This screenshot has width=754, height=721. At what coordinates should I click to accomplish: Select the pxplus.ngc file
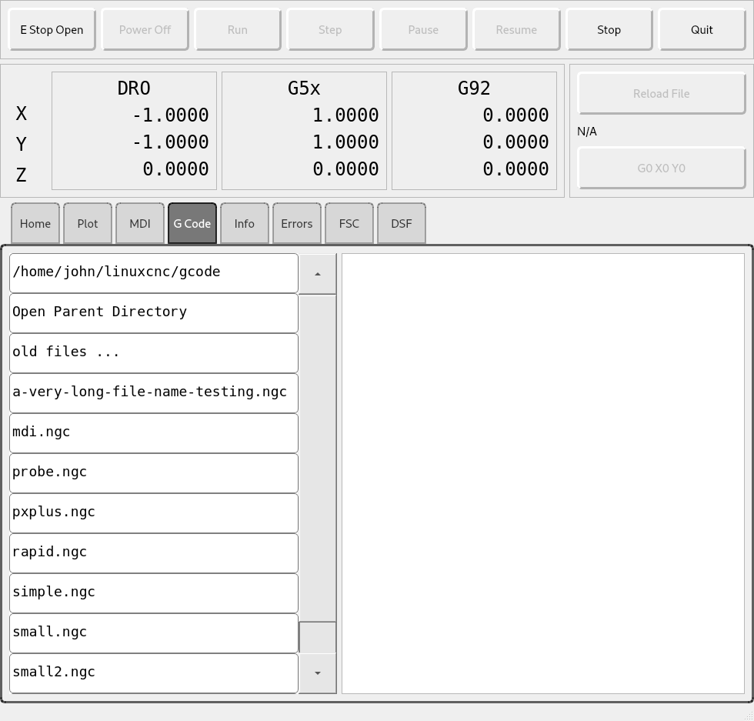point(154,512)
